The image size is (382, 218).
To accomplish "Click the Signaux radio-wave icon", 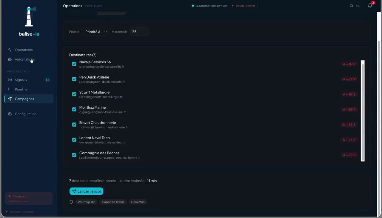I will click(x=10, y=80).
